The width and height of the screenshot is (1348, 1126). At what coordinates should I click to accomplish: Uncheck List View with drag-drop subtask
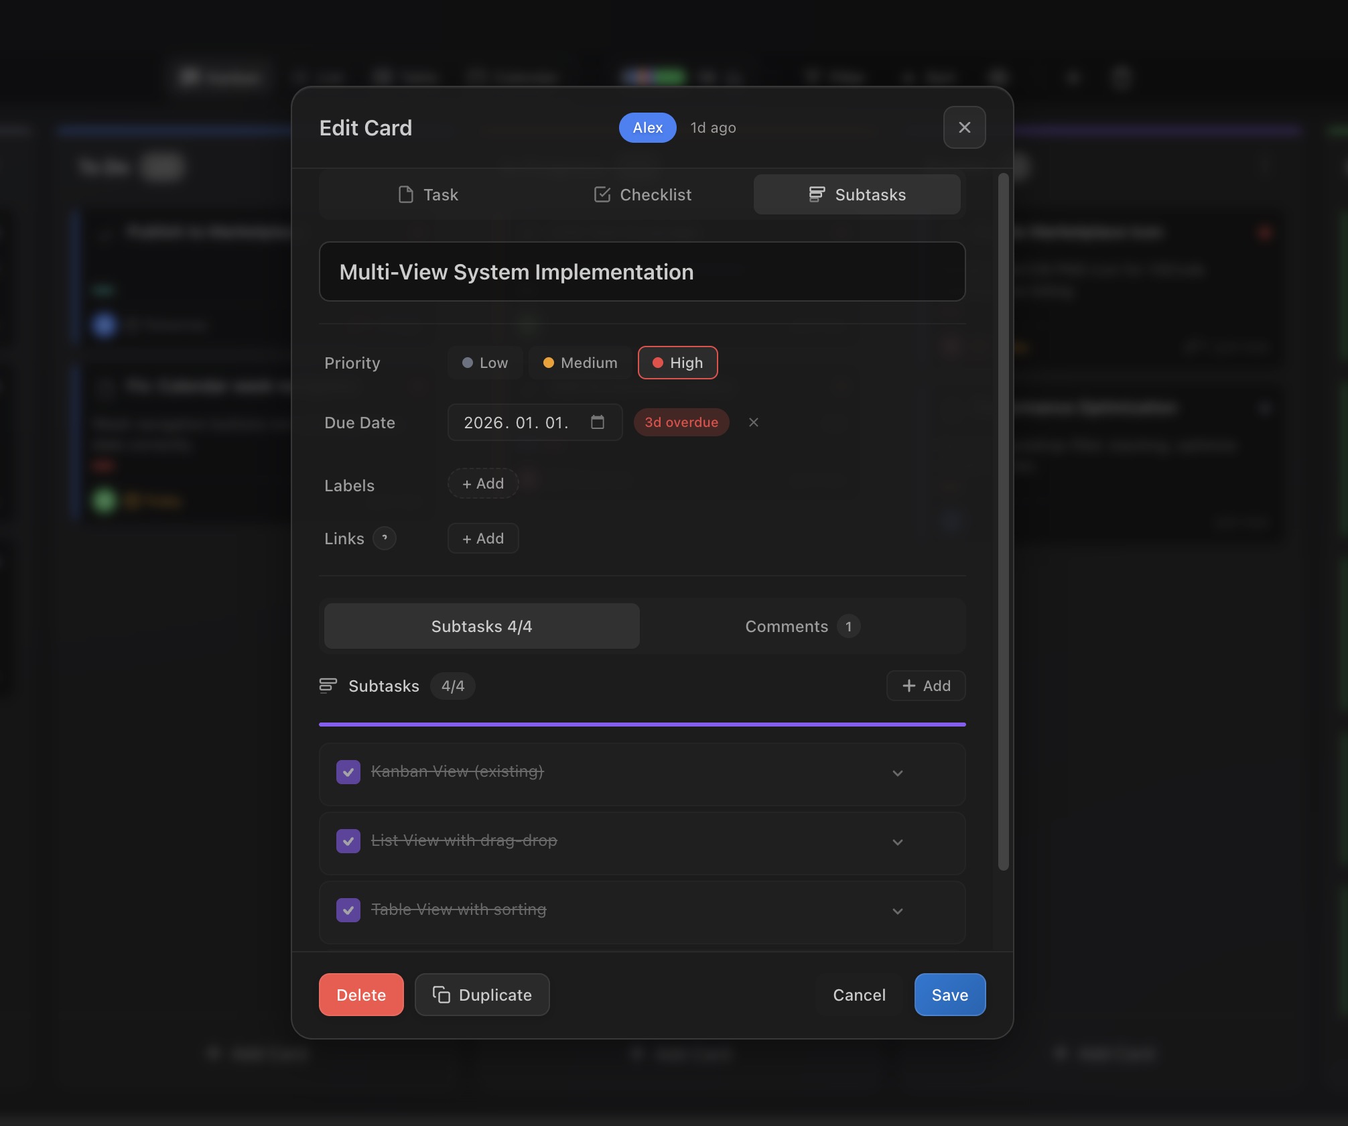pyautogui.click(x=348, y=841)
